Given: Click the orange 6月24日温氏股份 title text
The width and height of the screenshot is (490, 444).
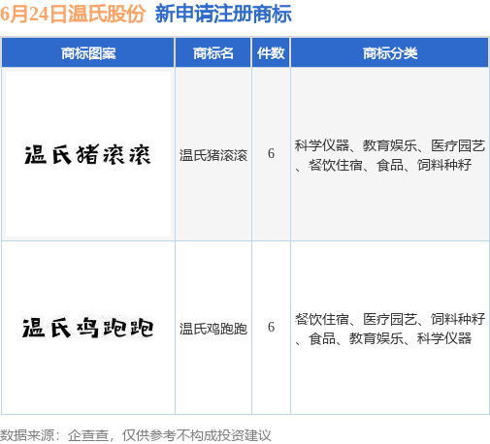Looking at the screenshot, I should point(73,14).
